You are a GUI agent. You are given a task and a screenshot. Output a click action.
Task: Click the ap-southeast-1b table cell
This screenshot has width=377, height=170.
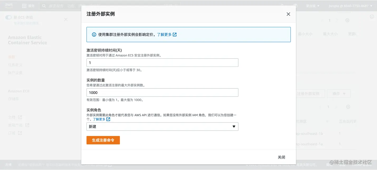point(309,134)
